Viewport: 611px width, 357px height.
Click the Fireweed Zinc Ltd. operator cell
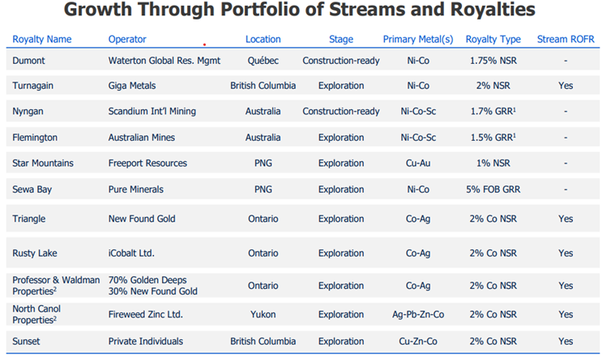(x=145, y=315)
